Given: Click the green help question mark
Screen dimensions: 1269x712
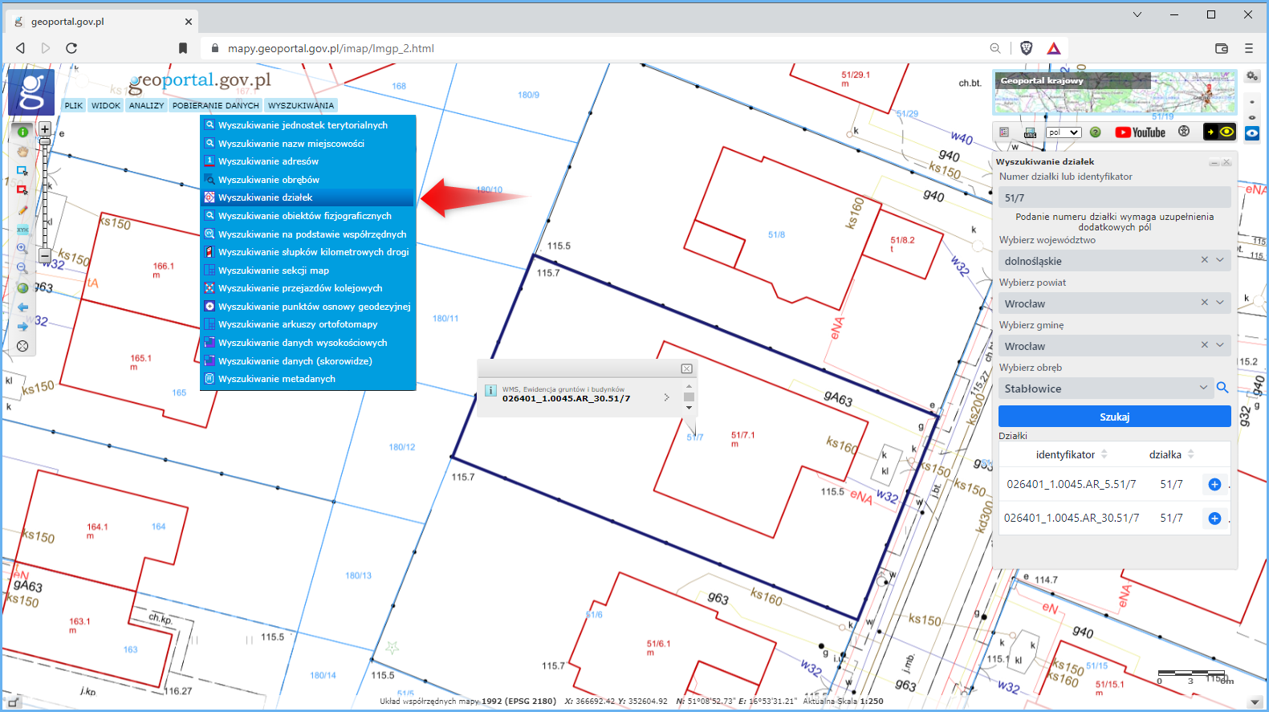Looking at the screenshot, I should coord(1096,132).
